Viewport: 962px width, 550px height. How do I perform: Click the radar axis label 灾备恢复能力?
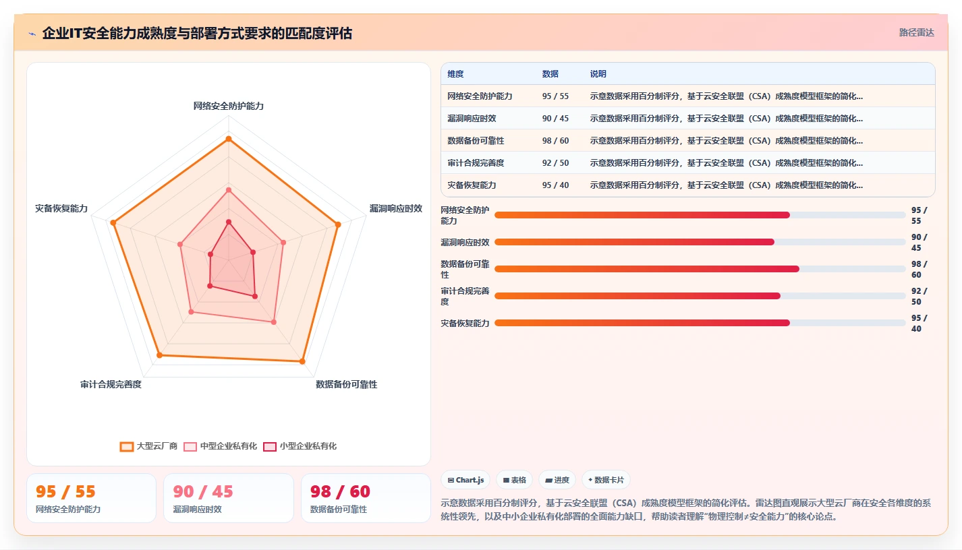coord(61,208)
